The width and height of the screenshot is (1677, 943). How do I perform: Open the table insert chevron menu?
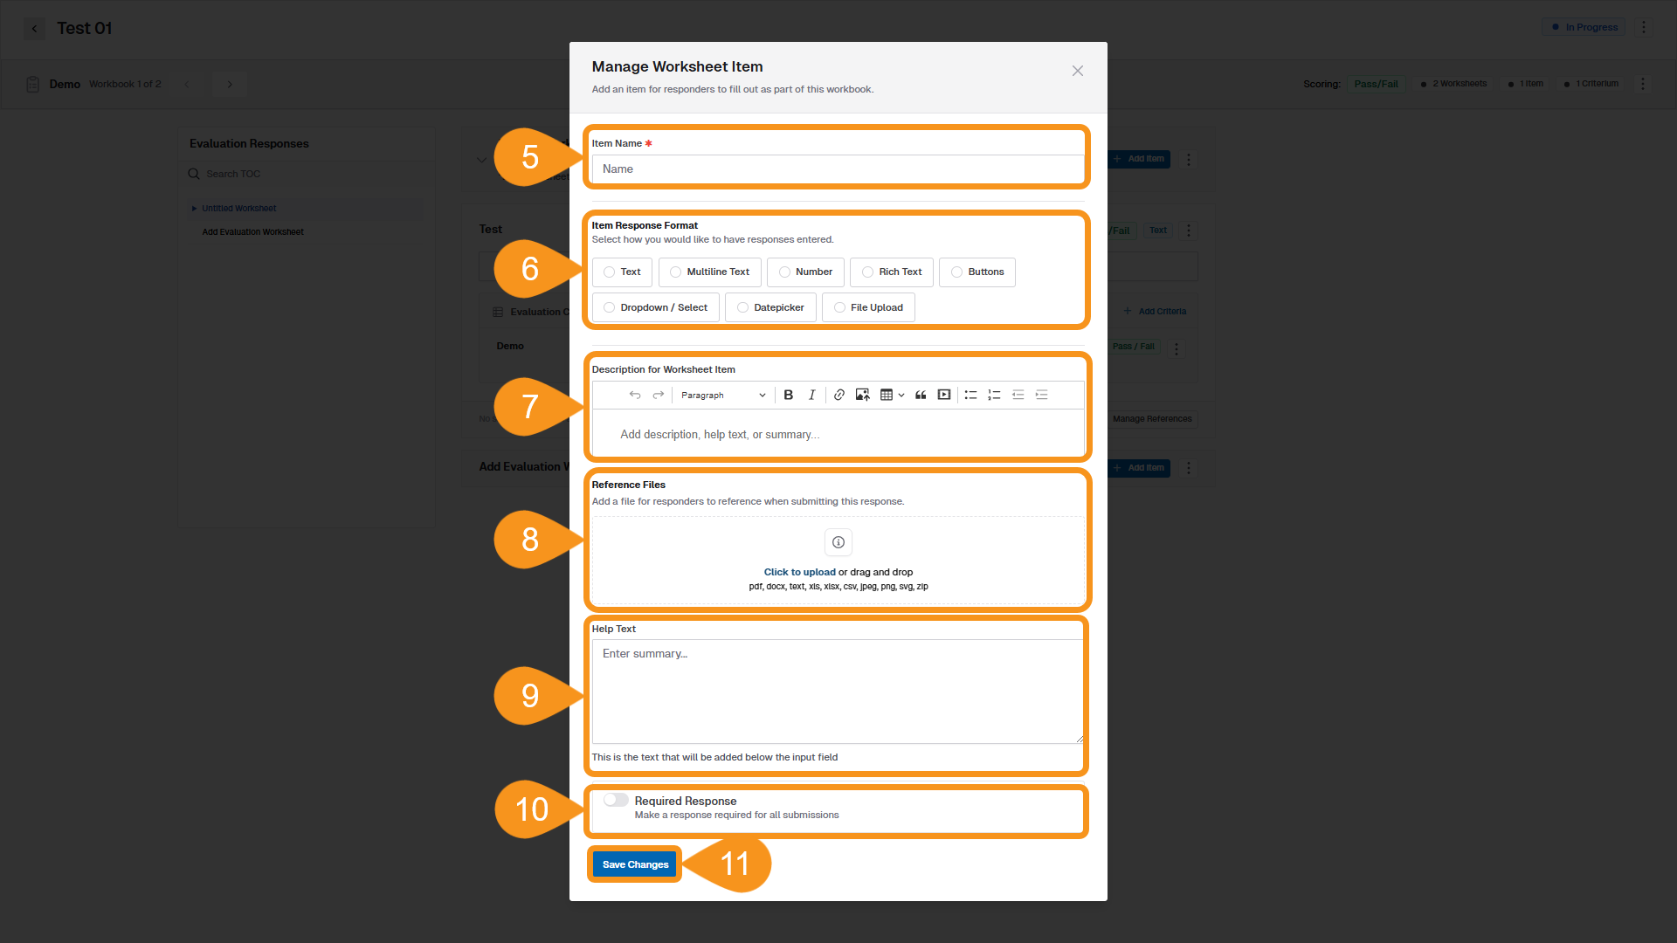pos(902,395)
